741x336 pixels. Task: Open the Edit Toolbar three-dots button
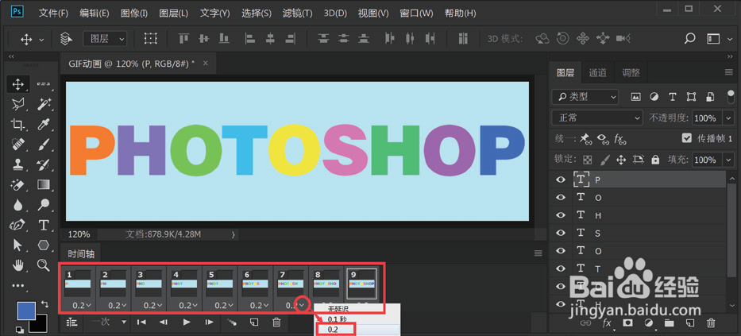tap(18, 285)
